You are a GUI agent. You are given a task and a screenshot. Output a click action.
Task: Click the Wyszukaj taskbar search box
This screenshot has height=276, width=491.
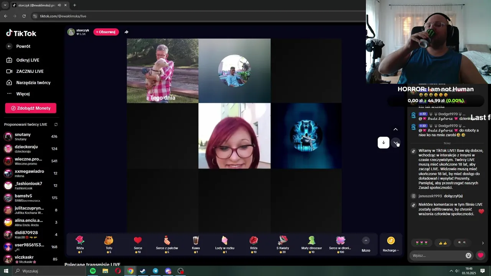coord(49,271)
